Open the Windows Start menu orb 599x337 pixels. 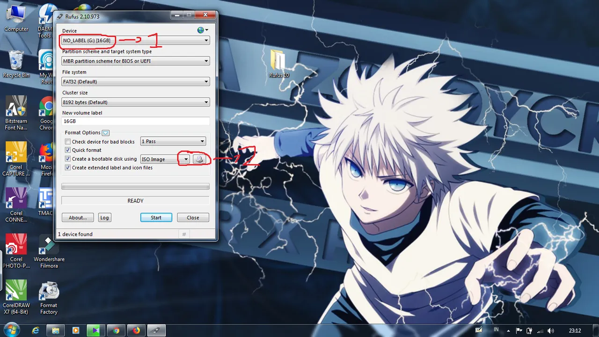pos(11,330)
